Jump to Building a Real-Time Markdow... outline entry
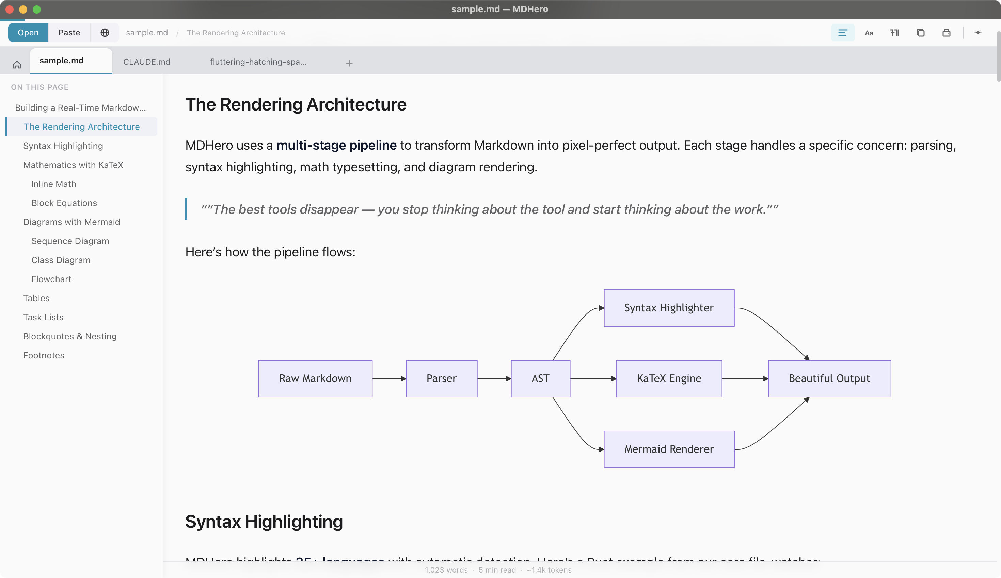 [x=81, y=108]
